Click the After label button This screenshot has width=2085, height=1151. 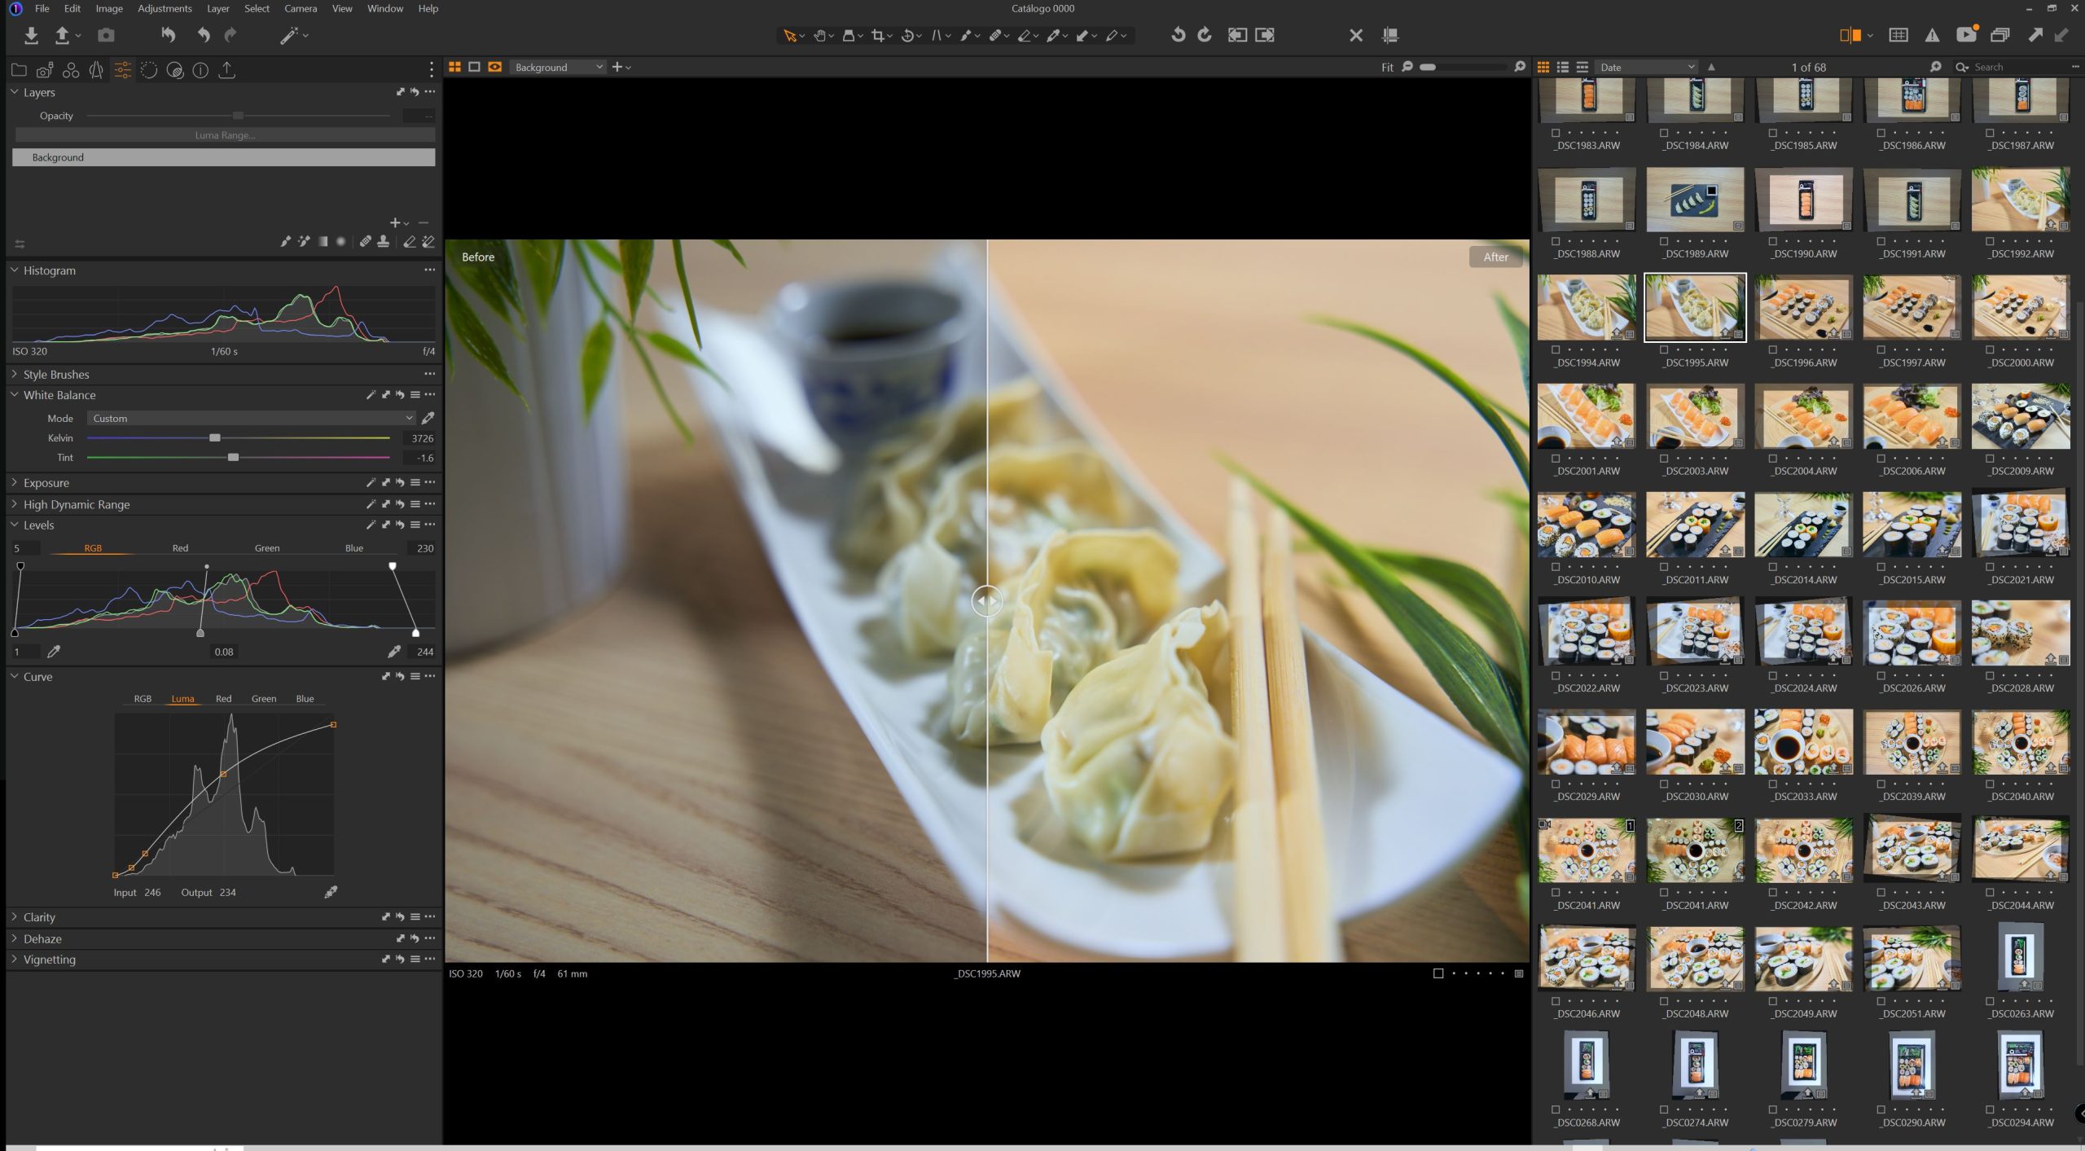[1495, 257]
